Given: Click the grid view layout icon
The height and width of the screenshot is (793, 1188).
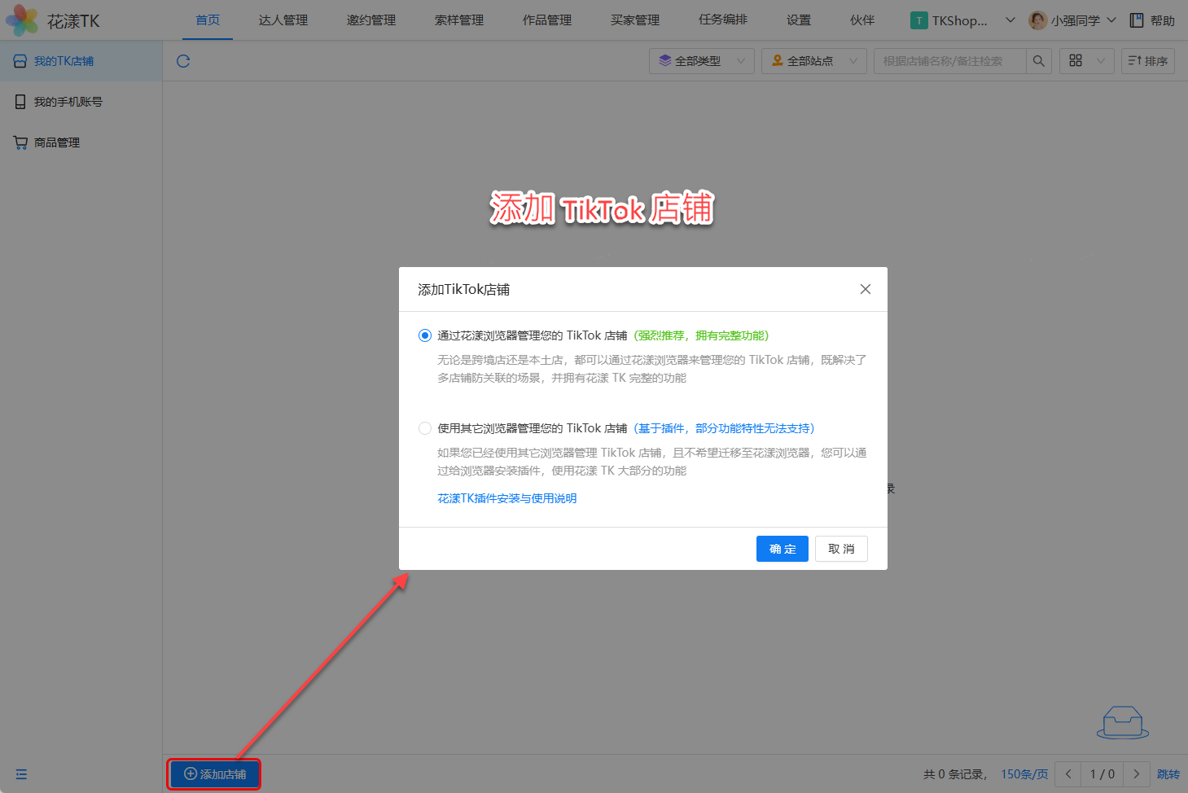Looking at the screenshot, I should click(1076, 61).
